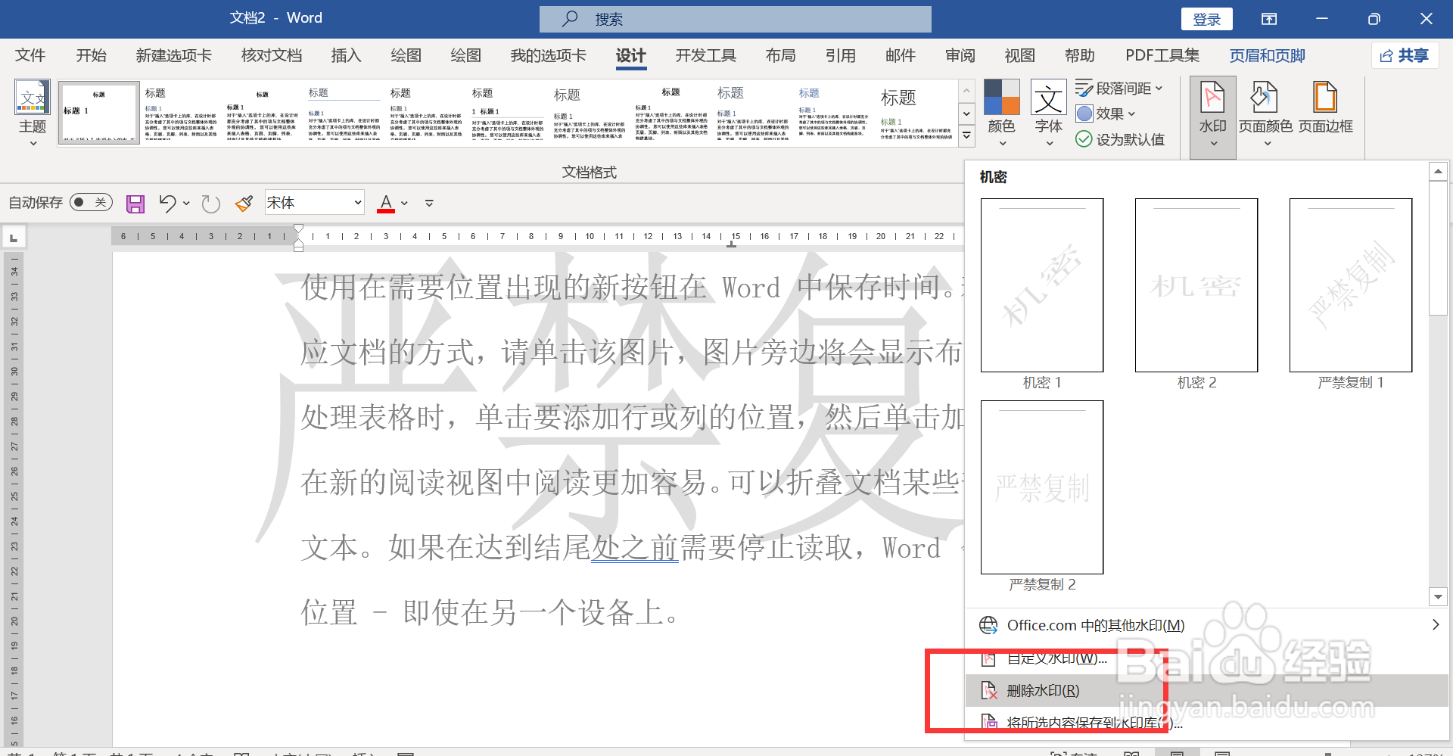Open Customize Quick Access Toolbar arrow
Image resolution: width=1453 pixels, height=756 pixels.
click(429, 203)
